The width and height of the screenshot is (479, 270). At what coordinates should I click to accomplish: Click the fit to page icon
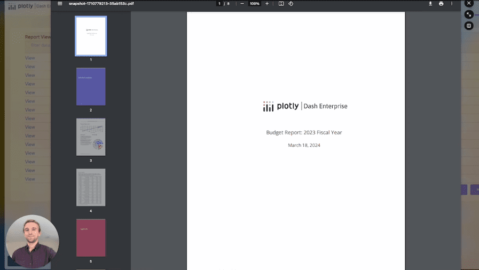click(281, 4)
